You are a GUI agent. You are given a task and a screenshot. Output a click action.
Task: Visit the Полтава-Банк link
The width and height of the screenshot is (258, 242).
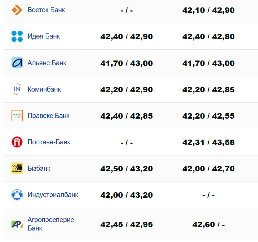coord(49,142)
